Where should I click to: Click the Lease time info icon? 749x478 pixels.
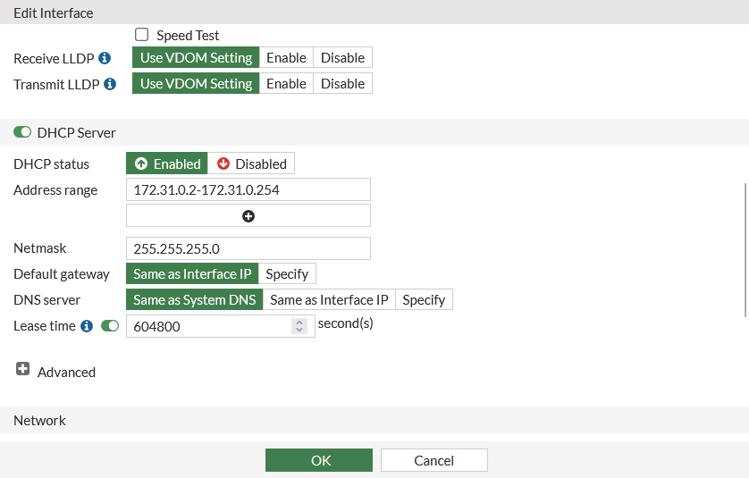[87, 326]
